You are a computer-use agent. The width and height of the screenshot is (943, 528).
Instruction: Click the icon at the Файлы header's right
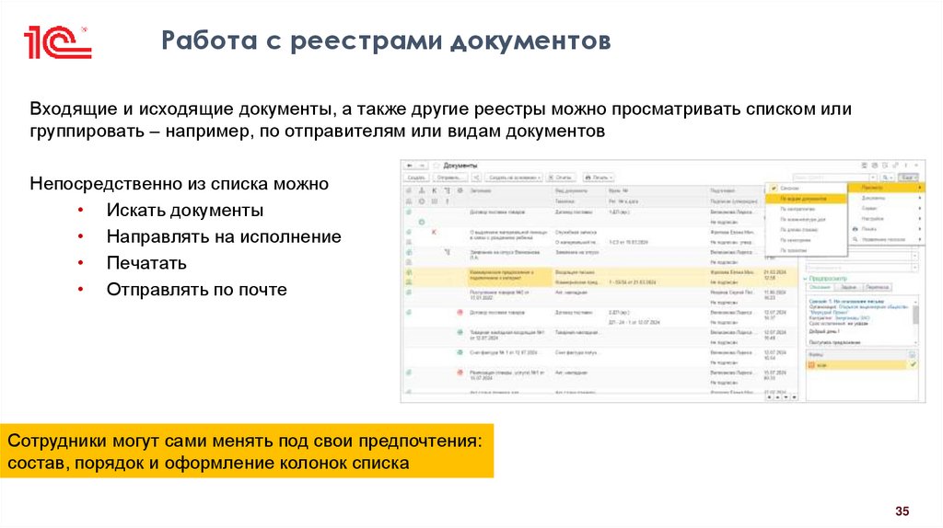click(912, 355)
